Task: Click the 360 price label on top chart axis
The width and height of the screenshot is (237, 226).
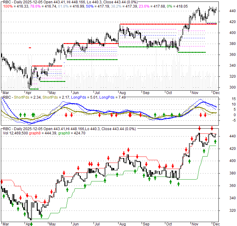Action: coord(232,55)
